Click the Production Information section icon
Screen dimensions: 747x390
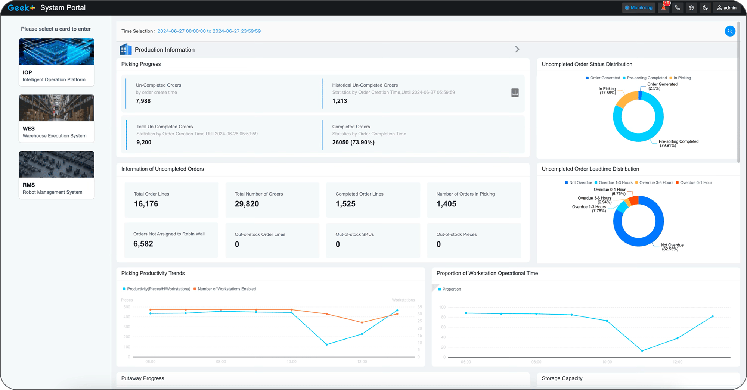pyautogui.click(x=125, y=49)
